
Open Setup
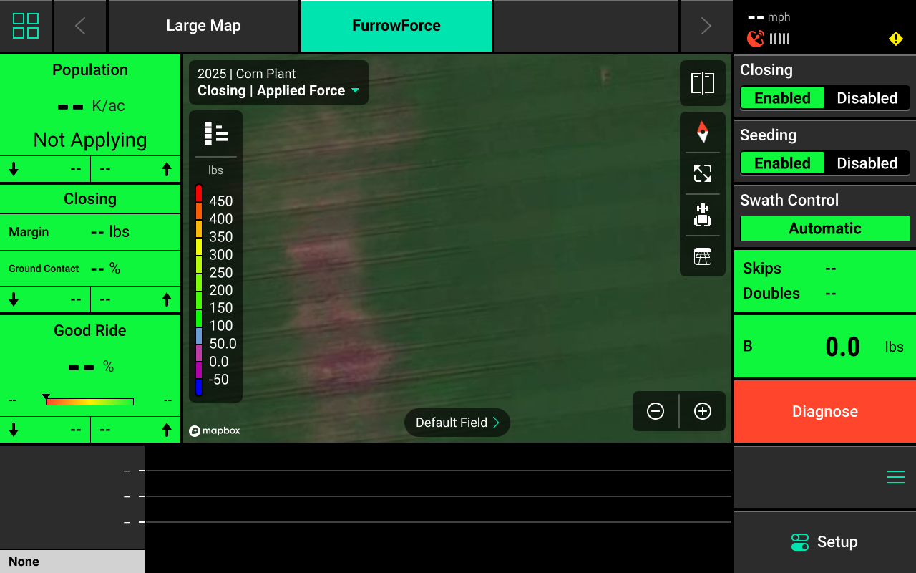824,542
